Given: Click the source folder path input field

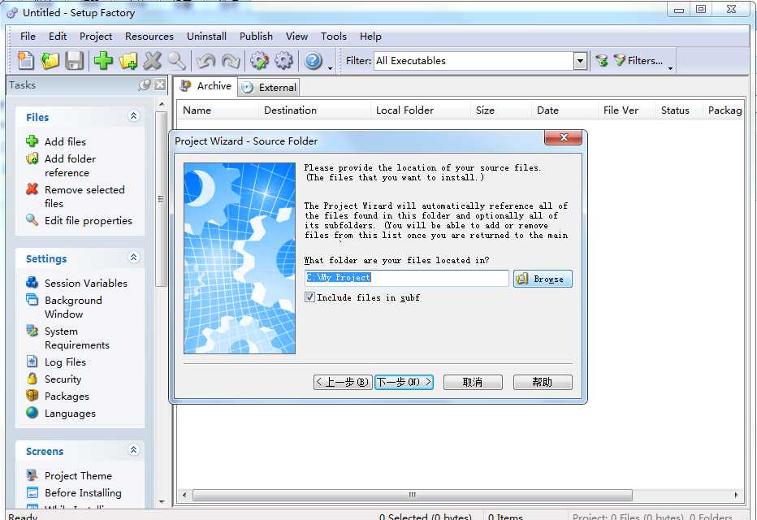Looking at the screenshot, I should click(406, 278).
